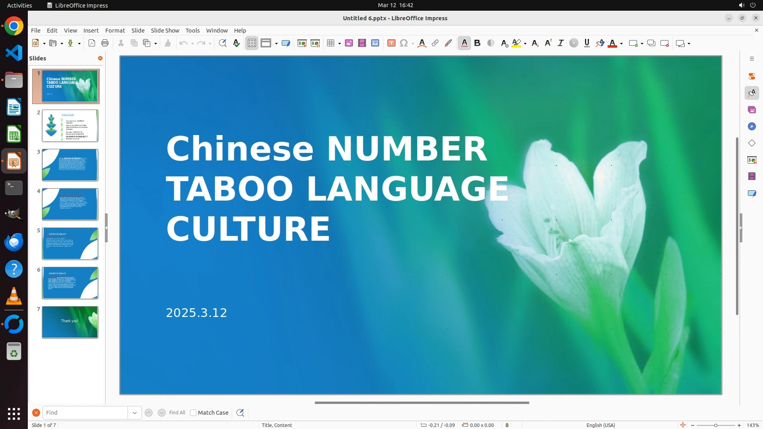Expand the Find history dropdown
Viewport: 763px width, 429px height.
135,413
